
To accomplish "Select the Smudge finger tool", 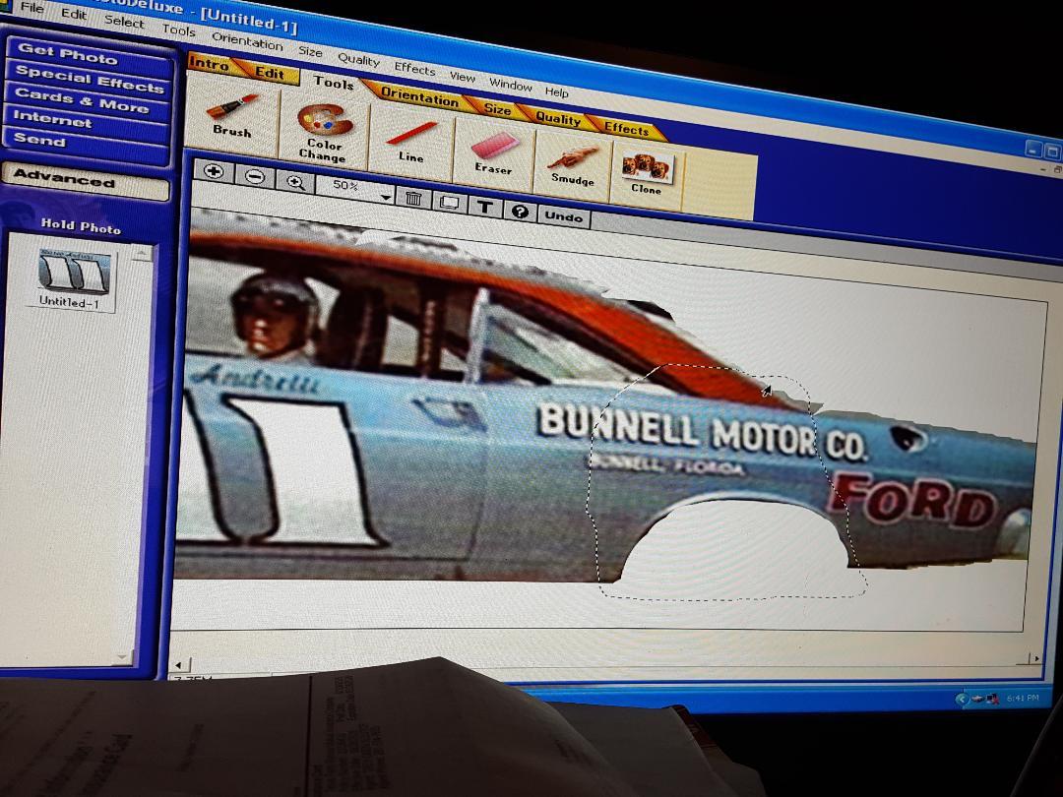I will coord(573,165).
